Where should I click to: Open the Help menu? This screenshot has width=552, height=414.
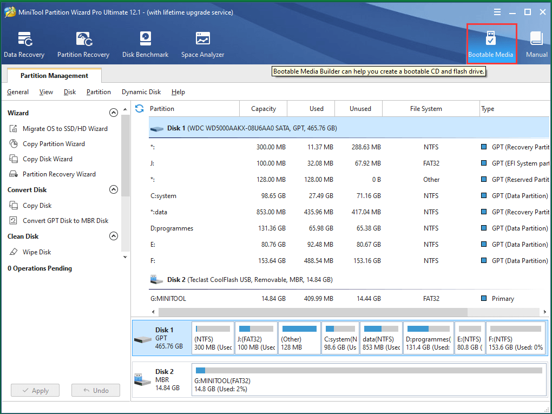[x=178, y=92]
